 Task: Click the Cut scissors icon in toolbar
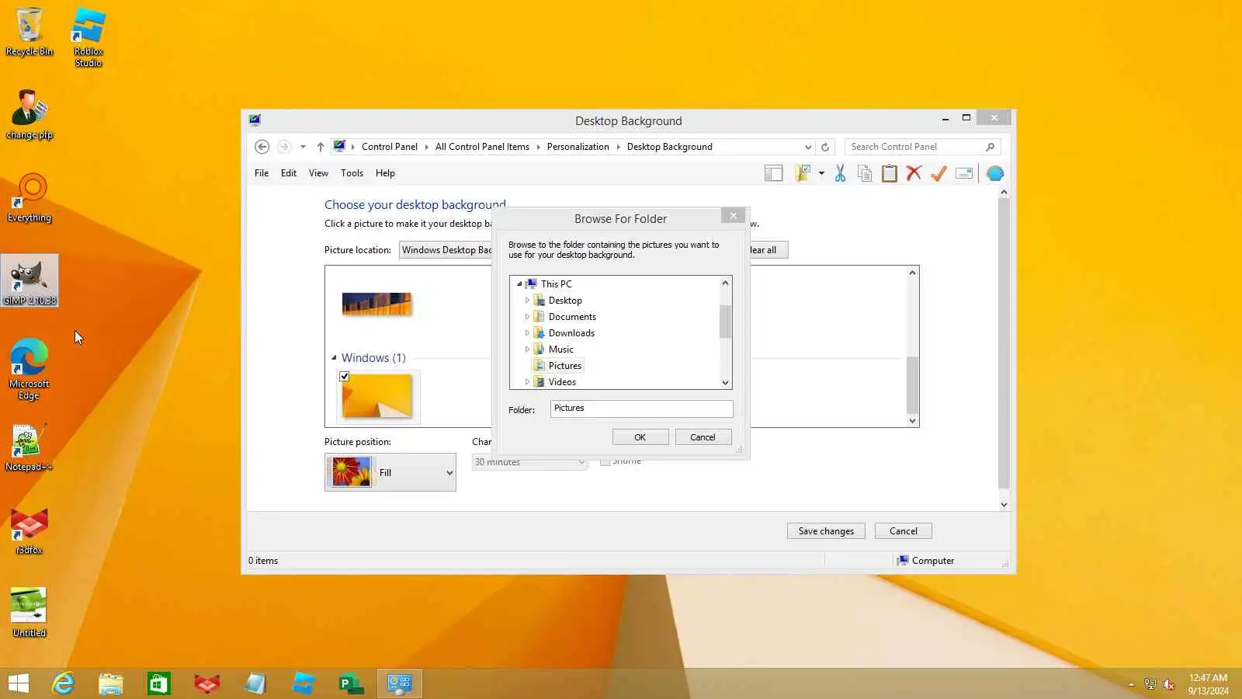(x=840, y=173)
